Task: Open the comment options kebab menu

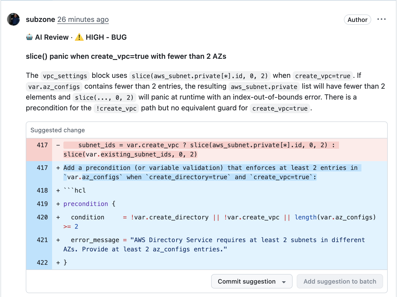Action: click(382, 19)
